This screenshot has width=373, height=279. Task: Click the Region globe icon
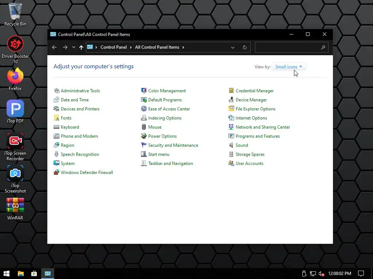[56, 145]
